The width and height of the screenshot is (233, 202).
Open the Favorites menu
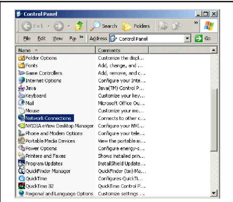[x=73, y=39]
